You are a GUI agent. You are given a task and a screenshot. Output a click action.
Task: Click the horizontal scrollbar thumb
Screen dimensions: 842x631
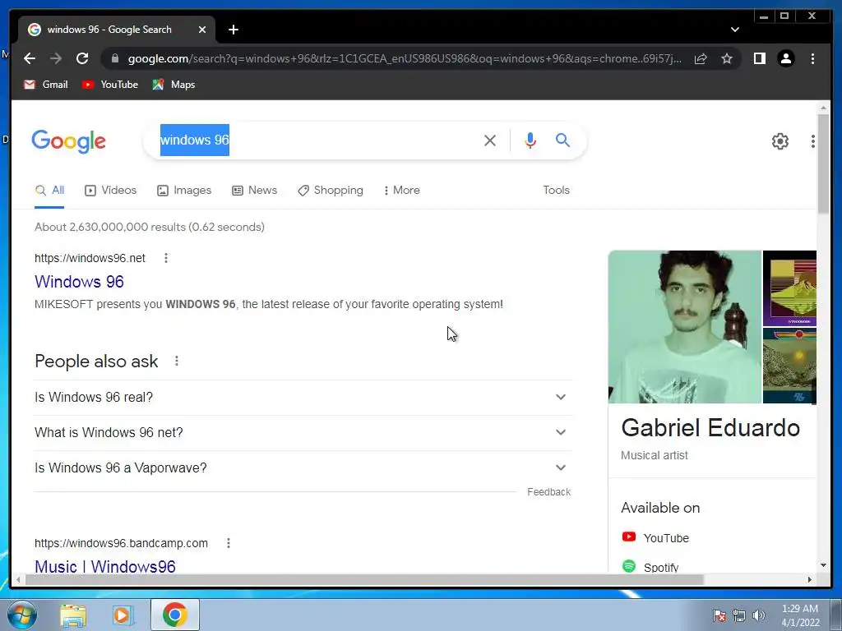[x=364, y=579]
